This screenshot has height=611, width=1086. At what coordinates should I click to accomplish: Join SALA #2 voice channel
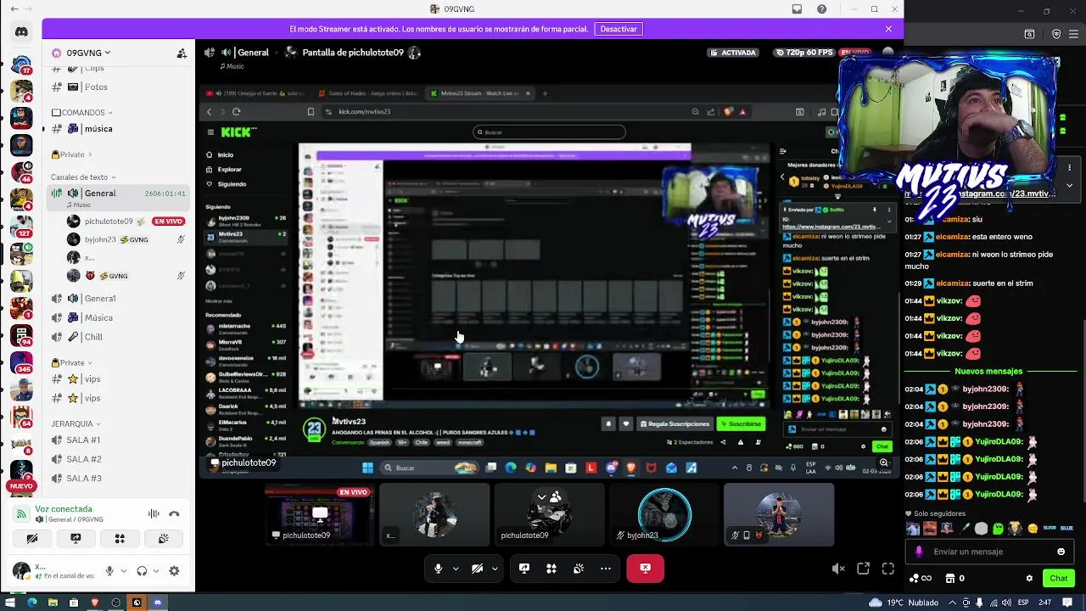[118, 459]
